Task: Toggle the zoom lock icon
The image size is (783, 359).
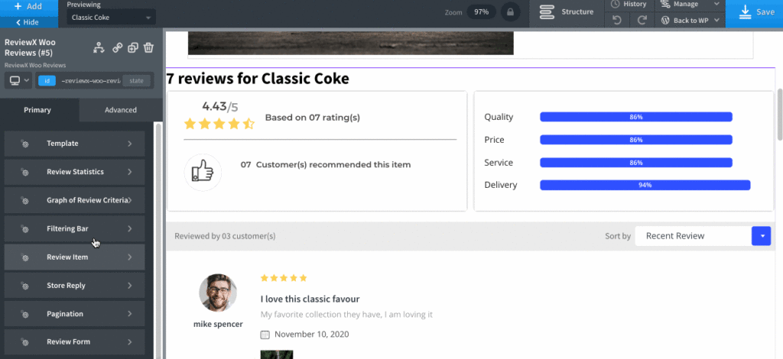Action: click(x=510, y=13)
